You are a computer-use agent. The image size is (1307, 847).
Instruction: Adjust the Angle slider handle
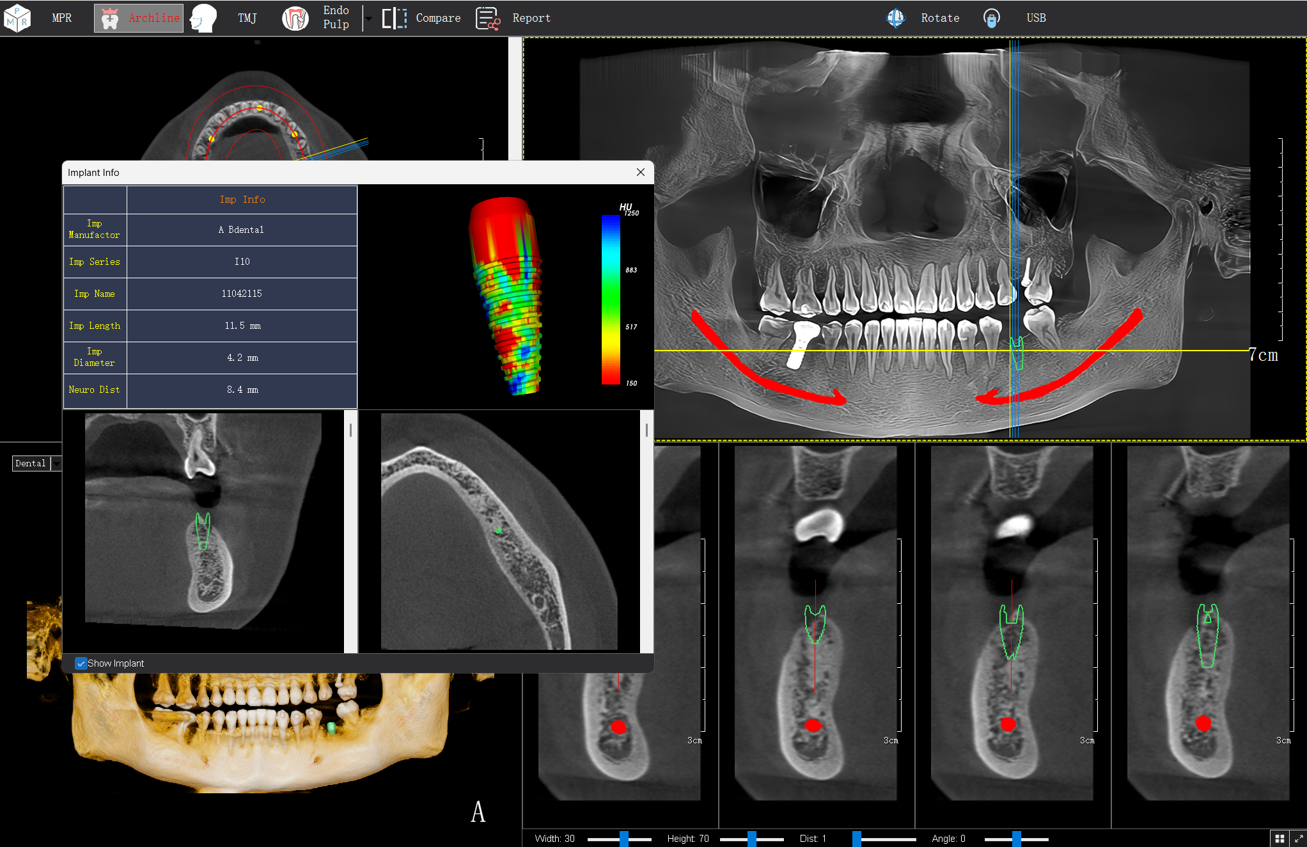click(x=1016, y=839)
